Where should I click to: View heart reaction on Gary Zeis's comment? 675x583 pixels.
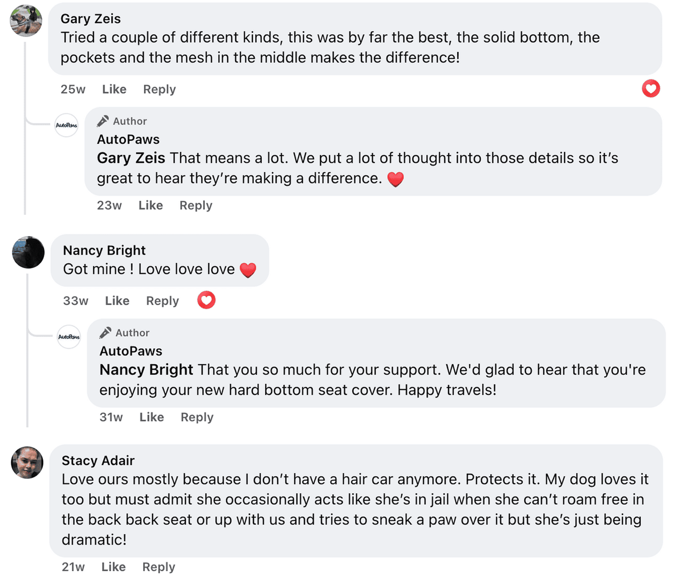pyautogui.click(x=650, y=88)
